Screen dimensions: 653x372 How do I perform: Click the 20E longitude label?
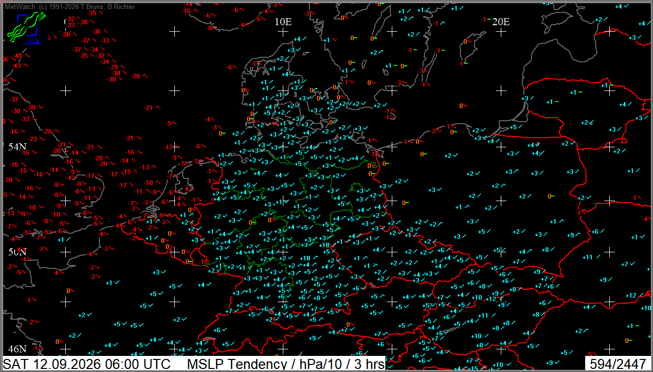click(x=501, y=22)
